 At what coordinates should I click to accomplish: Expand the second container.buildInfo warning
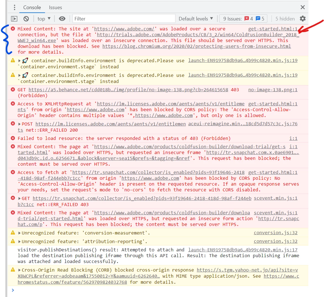coord(19,75)
